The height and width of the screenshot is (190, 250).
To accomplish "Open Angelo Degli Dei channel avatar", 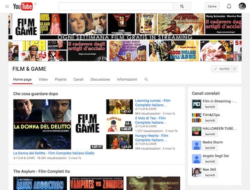I will (196, 159).
